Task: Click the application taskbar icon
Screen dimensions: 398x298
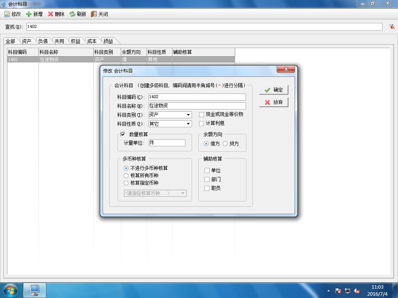Action: point(35,290)
